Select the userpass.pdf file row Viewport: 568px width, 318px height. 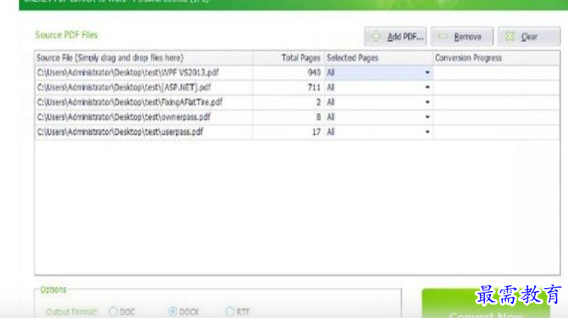(297, 132)
